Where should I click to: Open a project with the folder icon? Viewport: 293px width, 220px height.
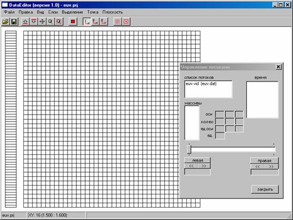pyautogui.click(x=6, y=22)
